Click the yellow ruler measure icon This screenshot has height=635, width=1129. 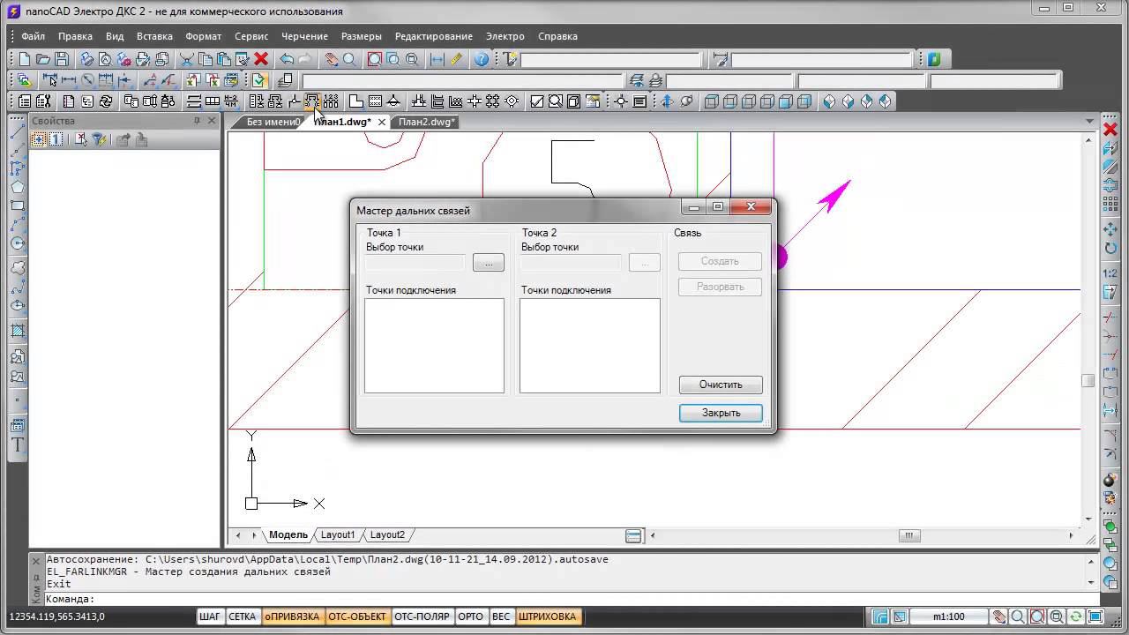(456, 59)
